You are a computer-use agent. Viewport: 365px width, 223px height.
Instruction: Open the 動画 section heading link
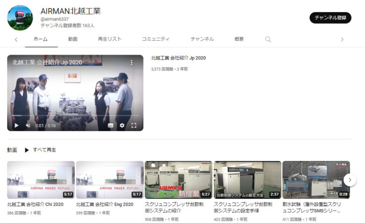click(x=12, y=150)
